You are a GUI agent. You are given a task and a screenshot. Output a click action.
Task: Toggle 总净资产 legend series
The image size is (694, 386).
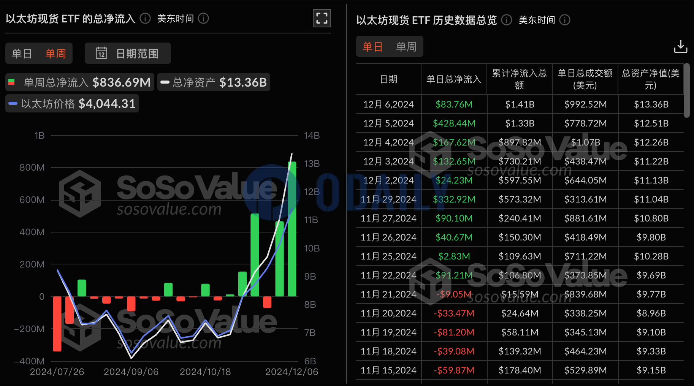point(214,82)
